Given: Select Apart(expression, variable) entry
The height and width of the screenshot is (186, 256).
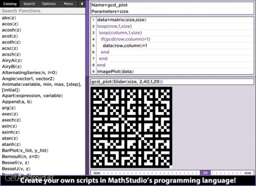Looking at the screenshot, I should pos(32,95).
